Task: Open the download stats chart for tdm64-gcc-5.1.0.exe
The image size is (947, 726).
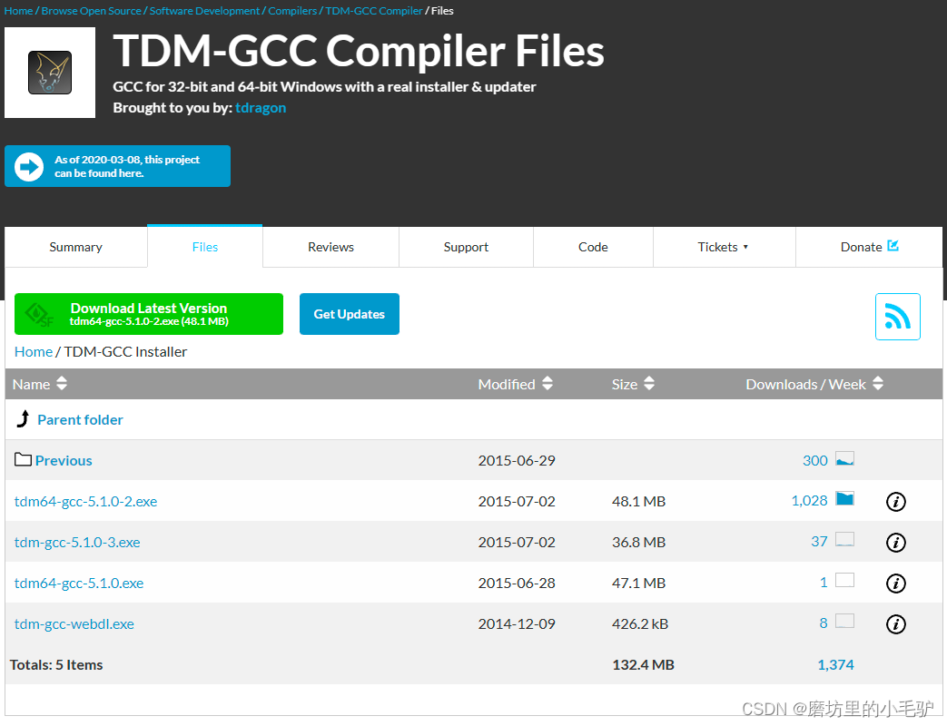Action: 844,580
